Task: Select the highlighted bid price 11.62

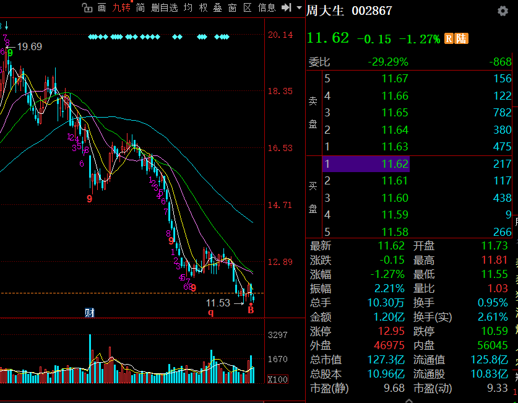Action: (x=366, y=164)
